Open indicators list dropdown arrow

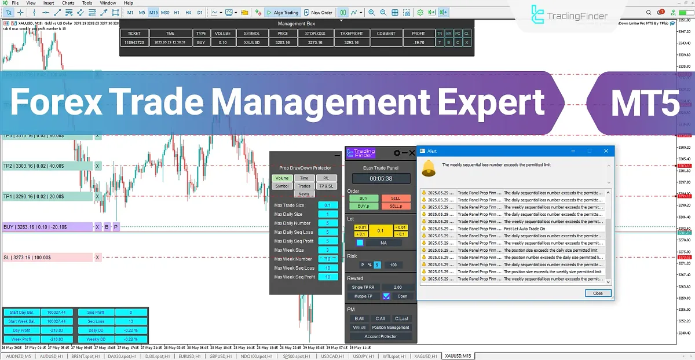click(x=236, y=12)
